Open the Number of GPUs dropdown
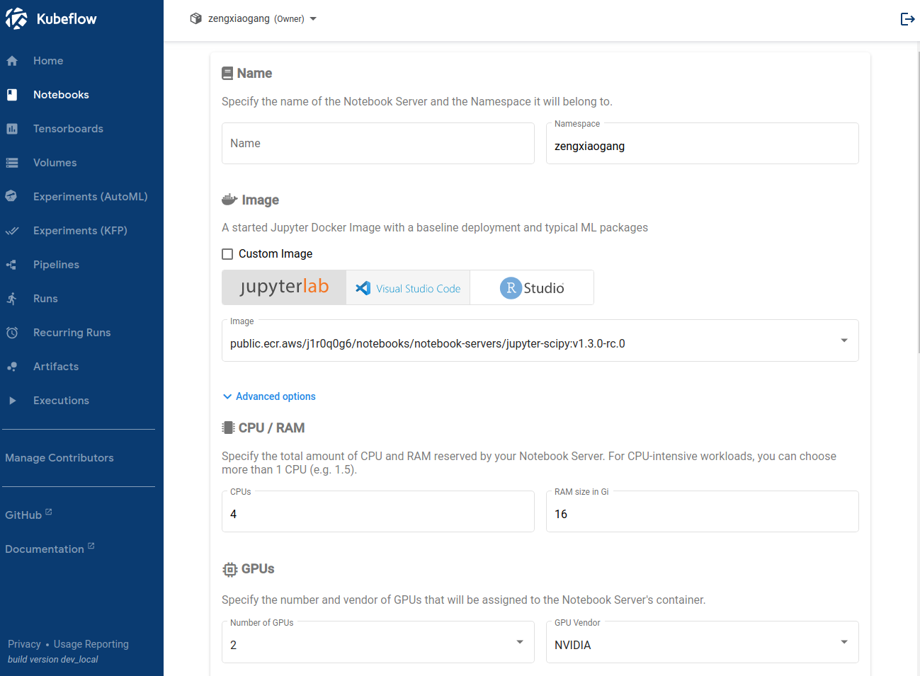 pos(378,643)
